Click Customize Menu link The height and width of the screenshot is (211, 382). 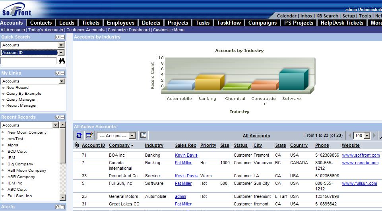tap(169, 30)
